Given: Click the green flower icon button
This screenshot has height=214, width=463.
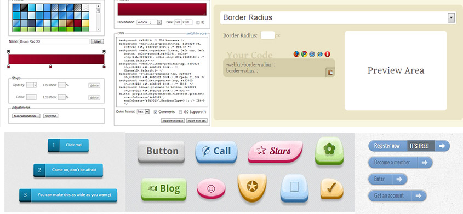Looking at the screenshot, I should pos(329,151).
